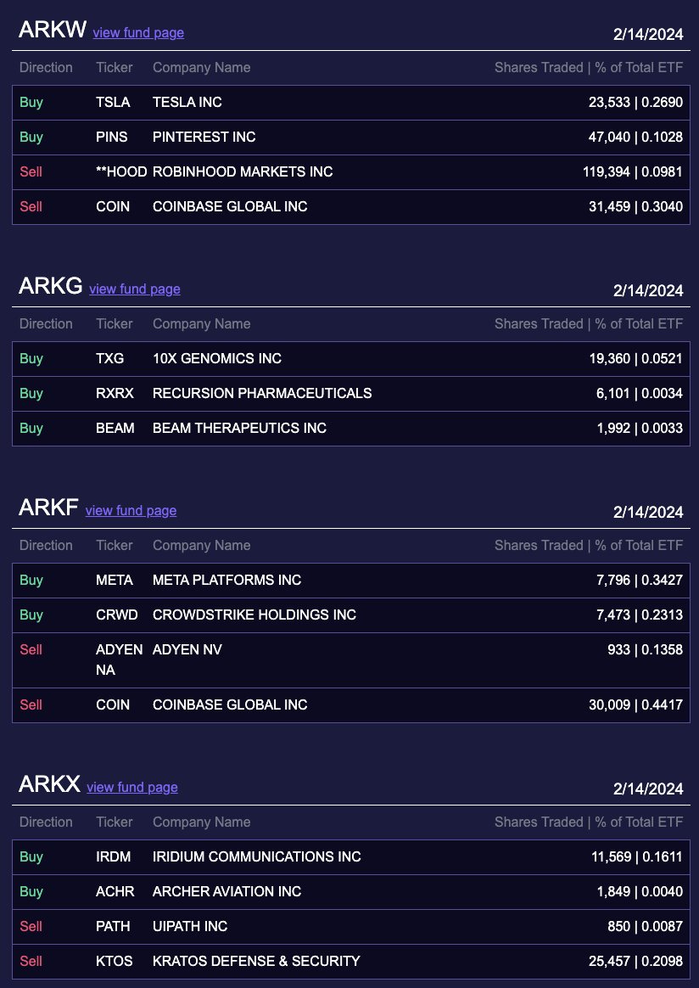Open the ARKF view fund page link
This screenshot has height=988, width=699.
coord(131,511)
